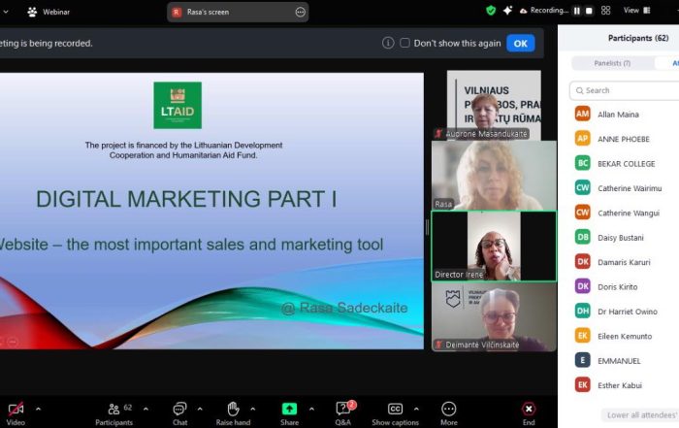Click OK on the recording notice
Image resolution: width=679 pixels, height=428 pixels.
521,43
